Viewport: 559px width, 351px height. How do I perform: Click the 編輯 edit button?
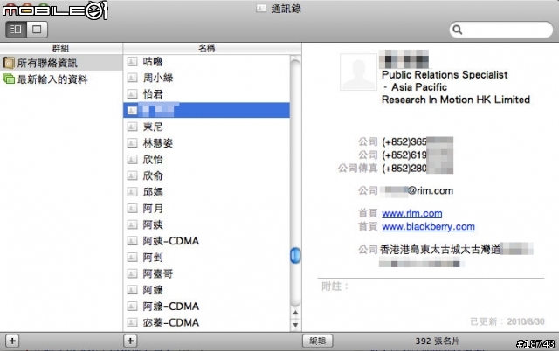coord(318,341)
